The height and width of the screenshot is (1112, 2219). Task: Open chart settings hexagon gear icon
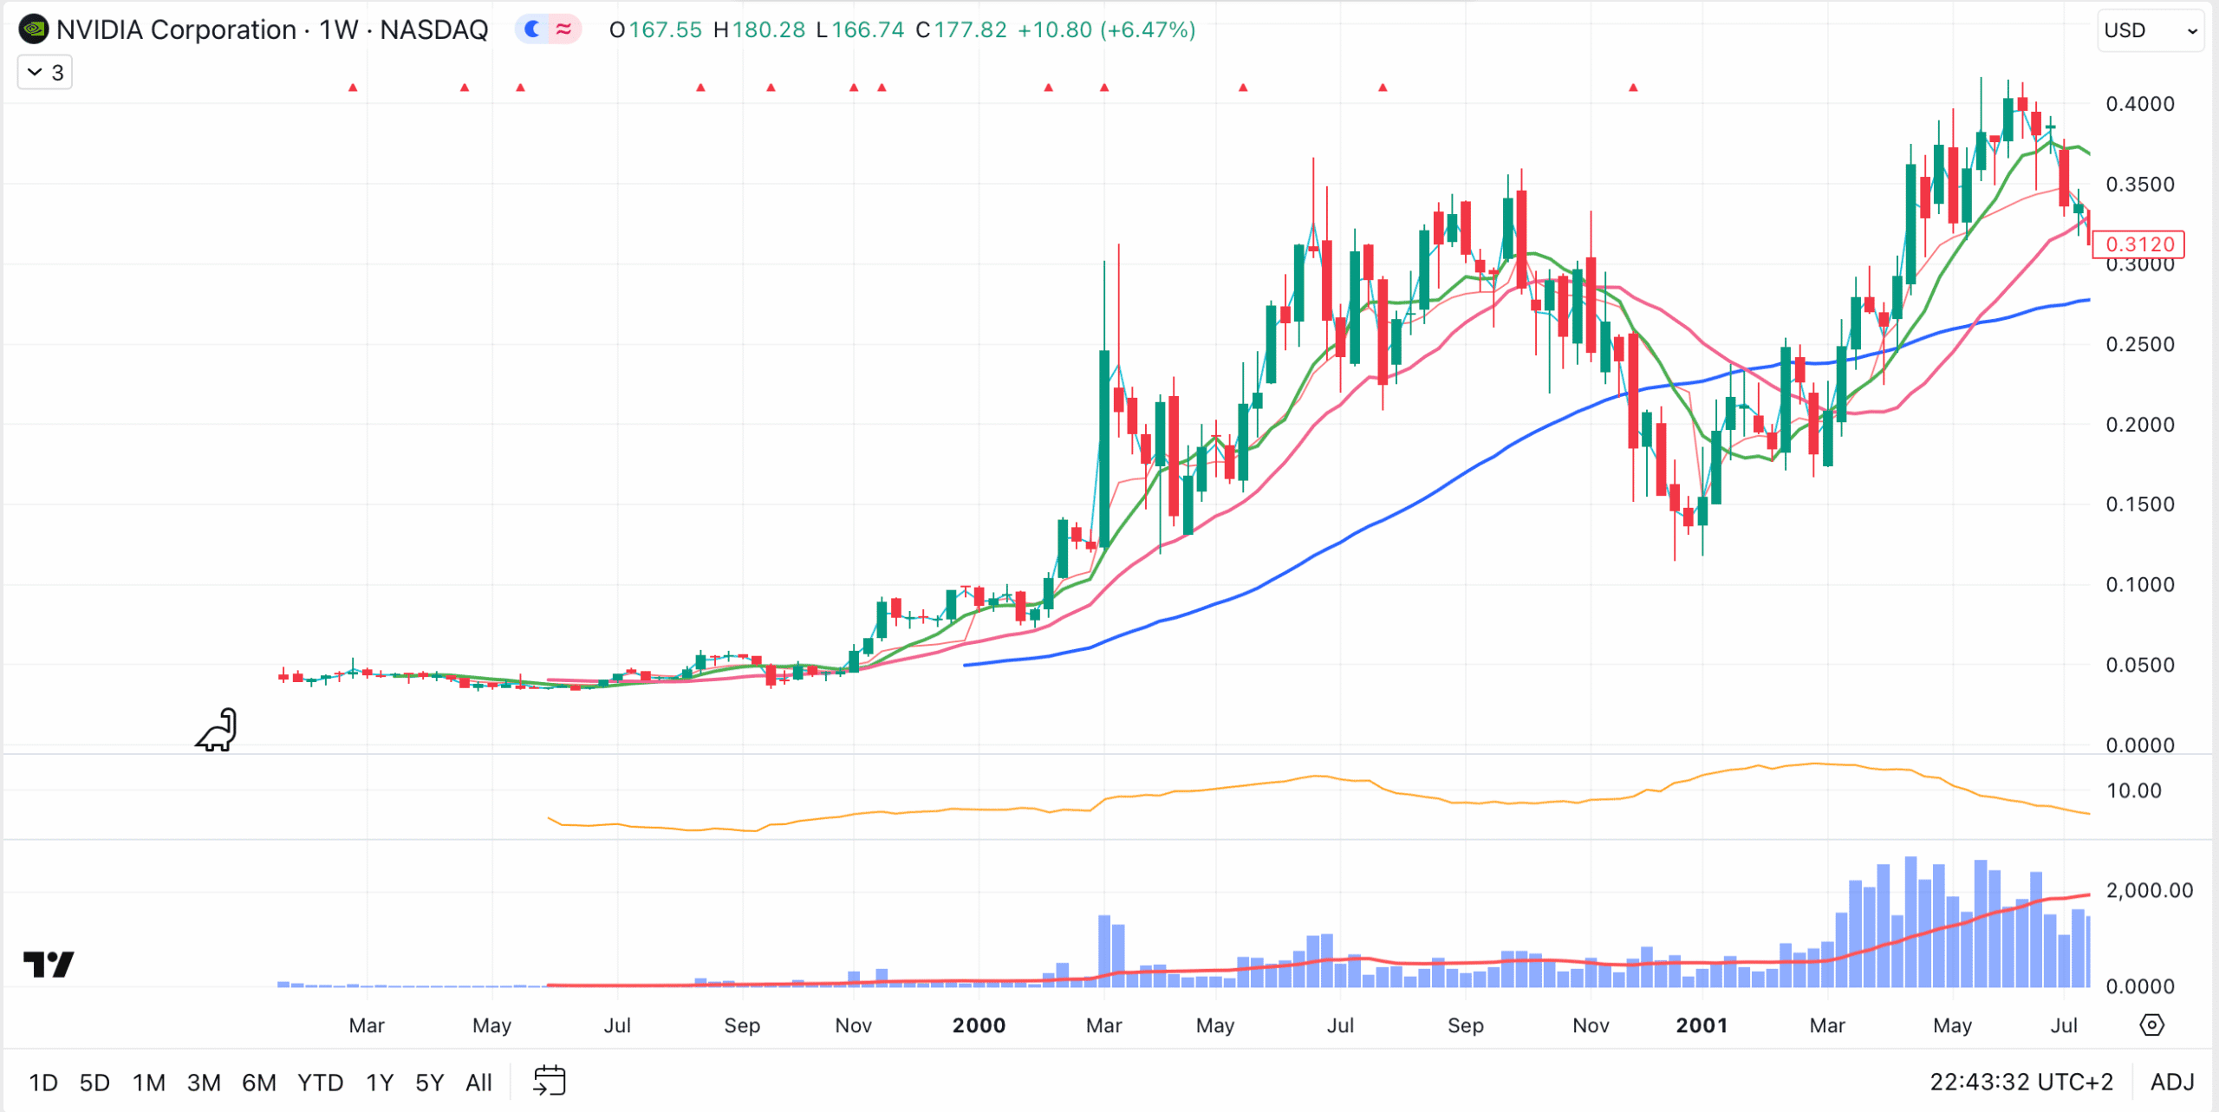tap(2152, 1025)
